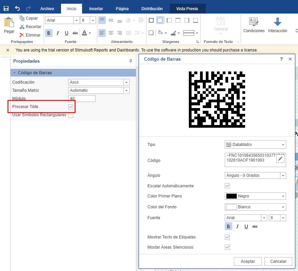
Task: Open the Tipo DataMatrix dropdown
Action: point(283,145)
